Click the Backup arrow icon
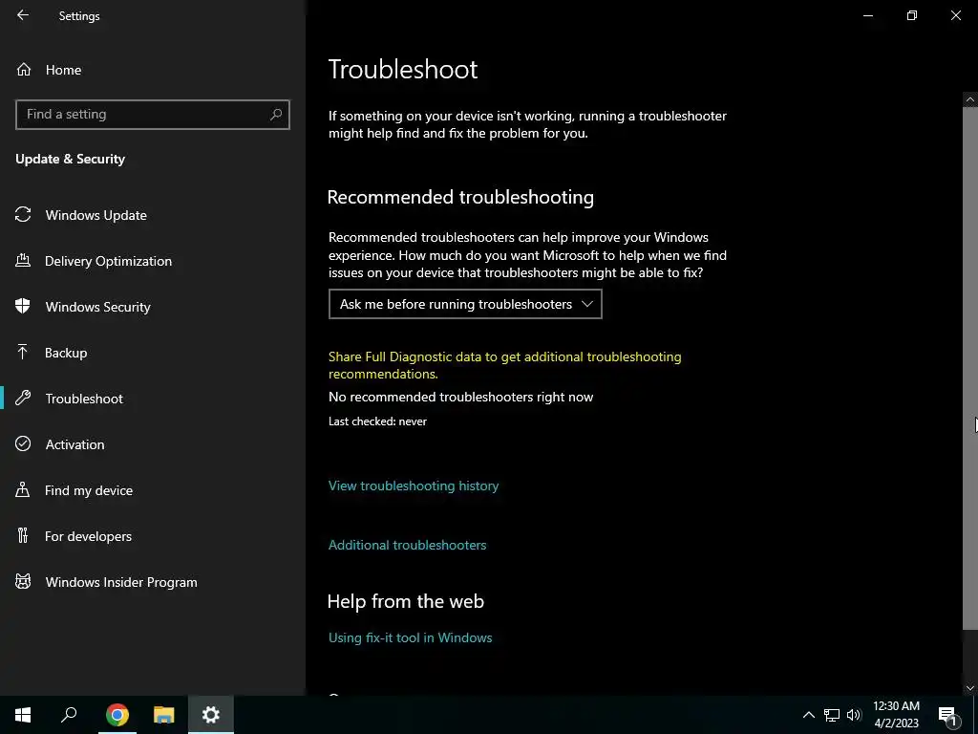This screenshot has height=734, width=978. (23, 353)
